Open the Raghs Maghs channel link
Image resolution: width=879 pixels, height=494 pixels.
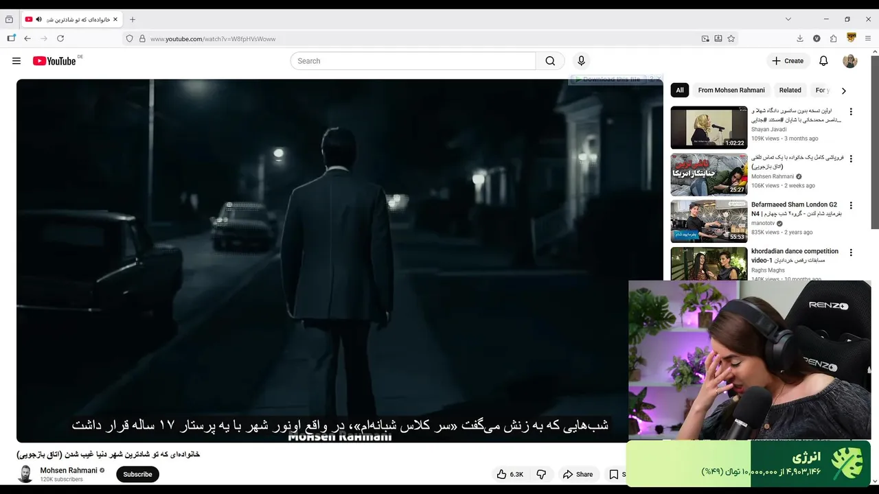(768, 270)
